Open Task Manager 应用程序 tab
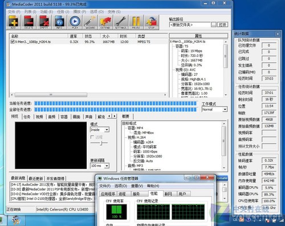Image resolution: width=285 pixels, height=226 pixels. [108, 194]
